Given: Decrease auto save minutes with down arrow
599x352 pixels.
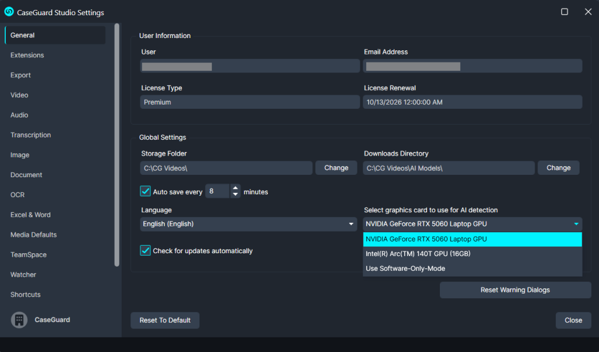Looking at the screenshot, I should point(235,195).
